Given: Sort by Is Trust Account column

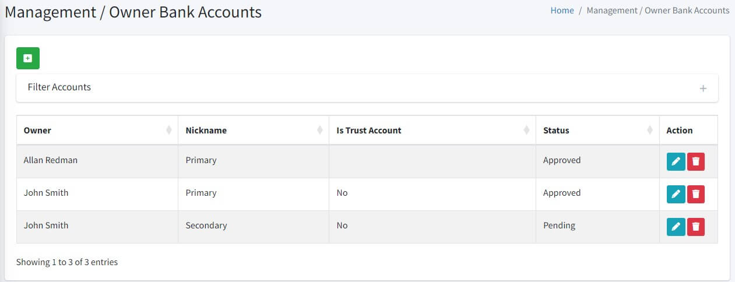Looking at the screenshot, I should coord(432,131).
